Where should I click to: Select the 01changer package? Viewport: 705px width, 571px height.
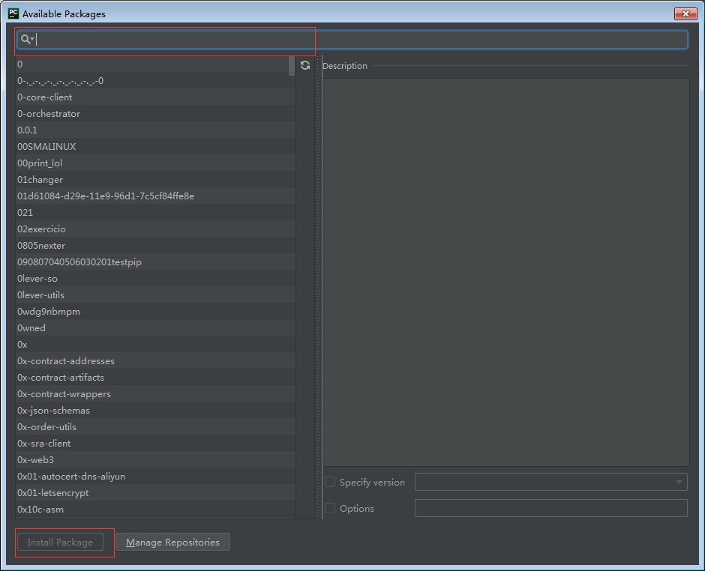[155, 180]
